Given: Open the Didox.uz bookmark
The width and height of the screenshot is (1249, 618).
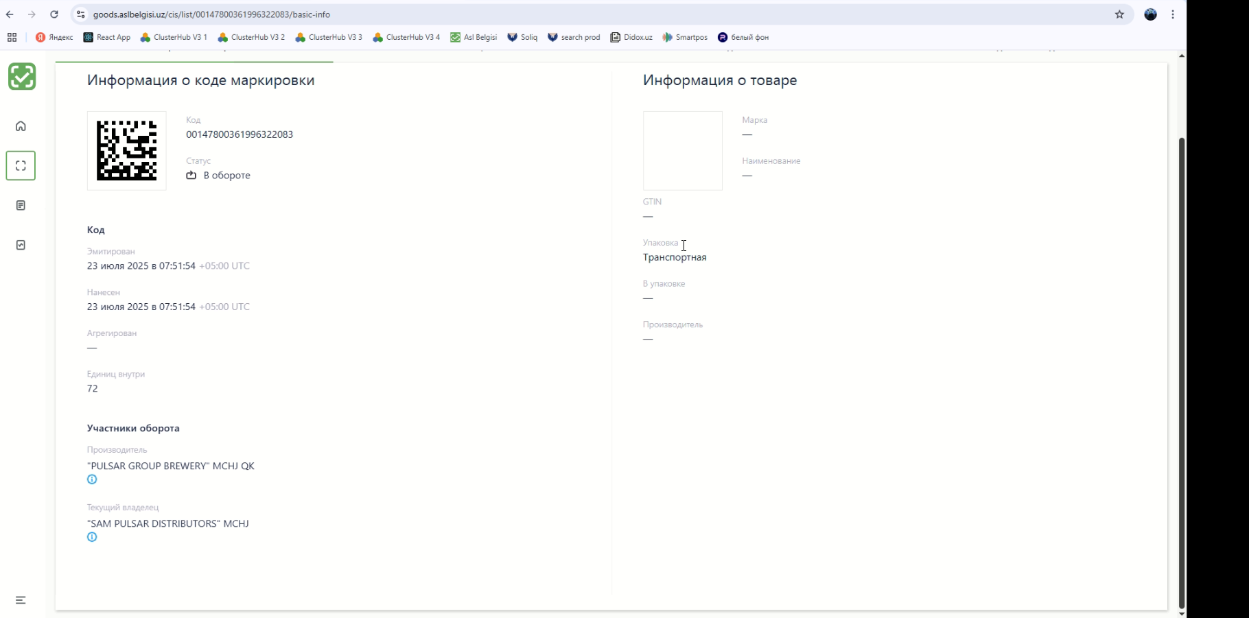Looking at the screenshot, I should click(x=631, y=37).
